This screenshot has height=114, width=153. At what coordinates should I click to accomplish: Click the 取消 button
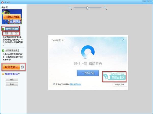tap(12, 84)
